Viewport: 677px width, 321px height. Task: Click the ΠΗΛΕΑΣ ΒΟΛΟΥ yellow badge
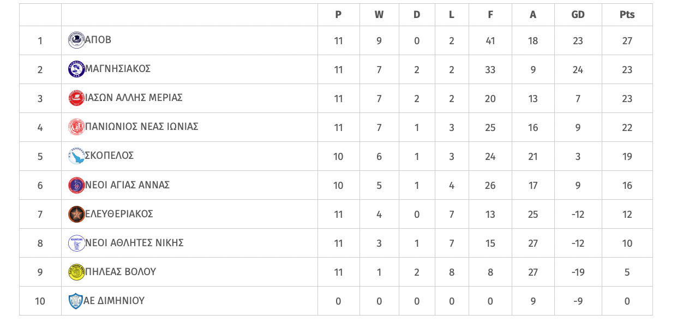[76, 272]
